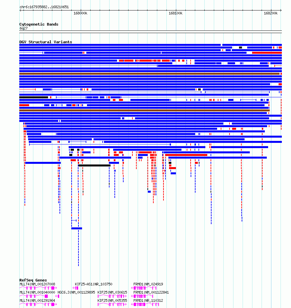Open the MLLT4|NM_001207008 gene label
The height and width of the screenshot is (308, 291).
pos(37,284)
